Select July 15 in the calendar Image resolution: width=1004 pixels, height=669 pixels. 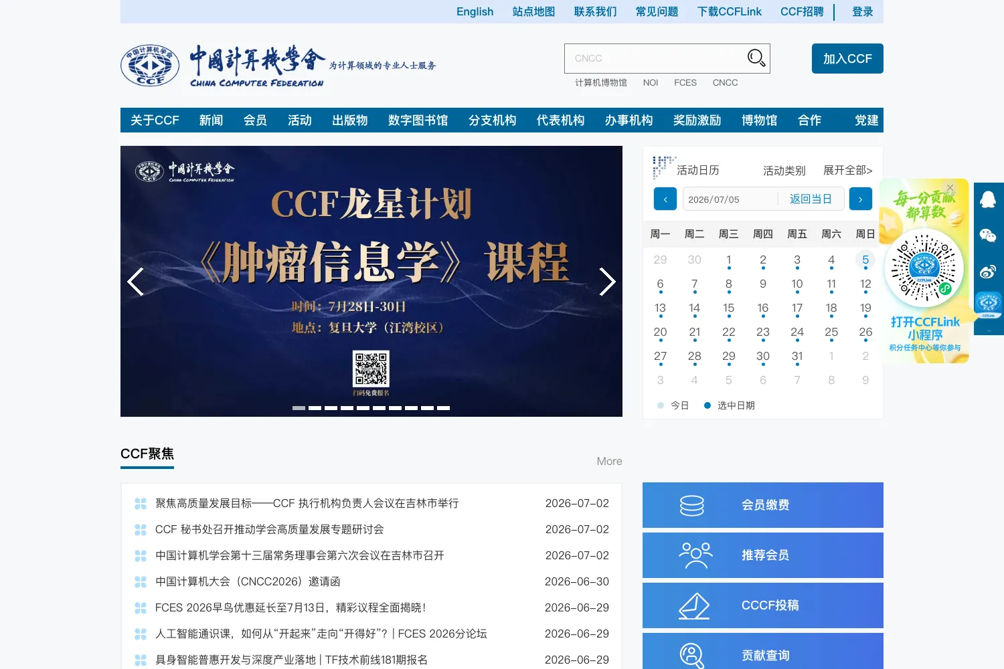click(x=728, y=308)
